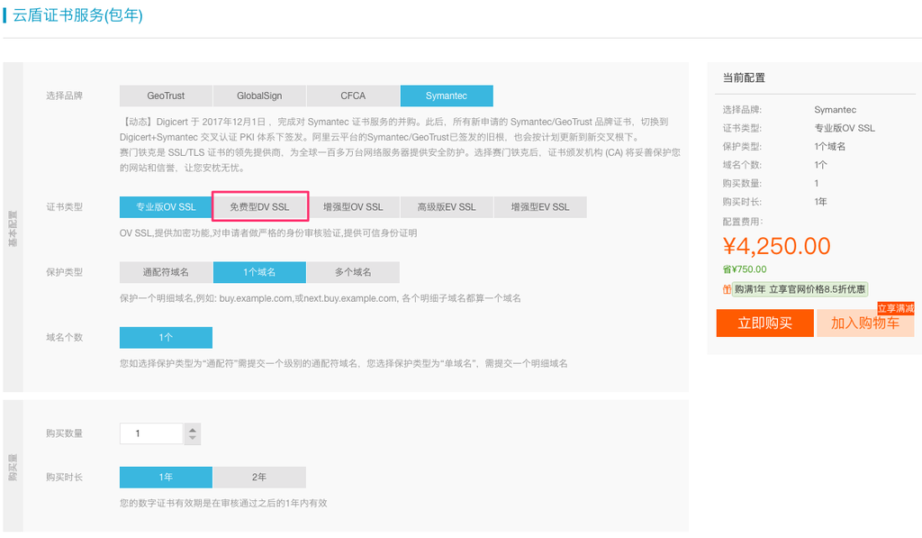The height and width of the screenshot is (538, 922).
Task: Select the GeoTrust brand option
Action: pos(166,96)
